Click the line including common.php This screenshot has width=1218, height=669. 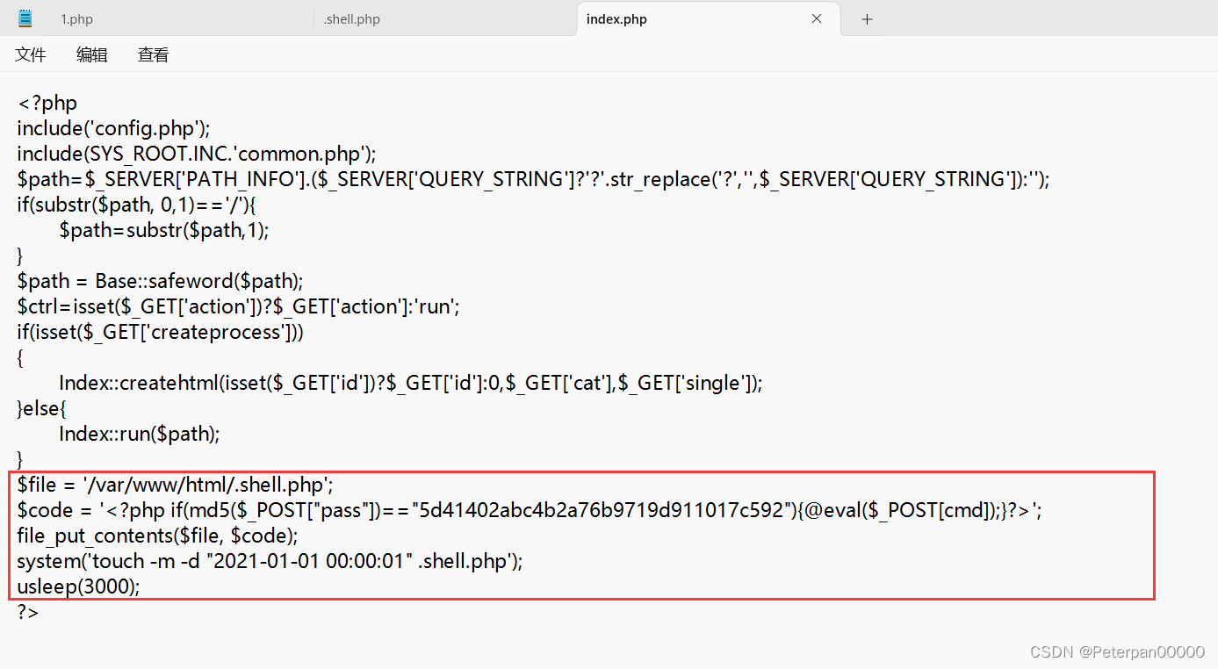tap(197, 154)
